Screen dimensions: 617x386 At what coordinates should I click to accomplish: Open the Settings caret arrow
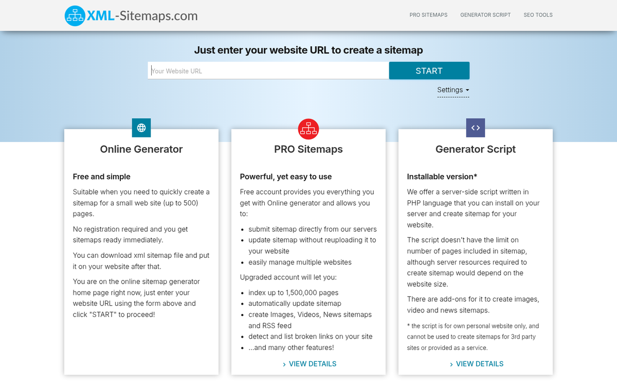pos(467,90)
